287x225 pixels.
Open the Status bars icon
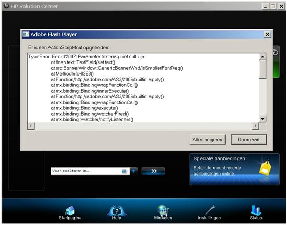(x=256, y=210)
